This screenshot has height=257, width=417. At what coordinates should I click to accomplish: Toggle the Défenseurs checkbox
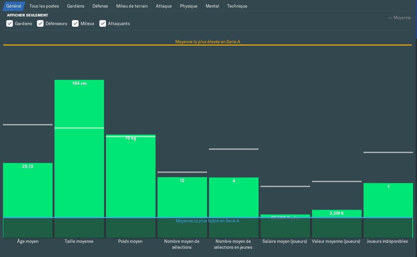(x=40, y=23)
